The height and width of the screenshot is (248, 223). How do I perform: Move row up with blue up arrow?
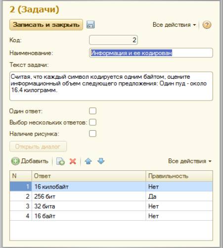pos(89,161)
